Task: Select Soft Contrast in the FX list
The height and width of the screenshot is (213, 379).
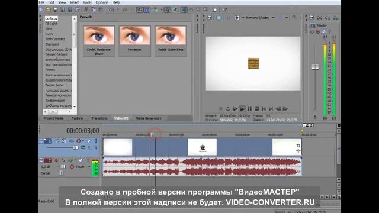Action: [x=55, y=39]
